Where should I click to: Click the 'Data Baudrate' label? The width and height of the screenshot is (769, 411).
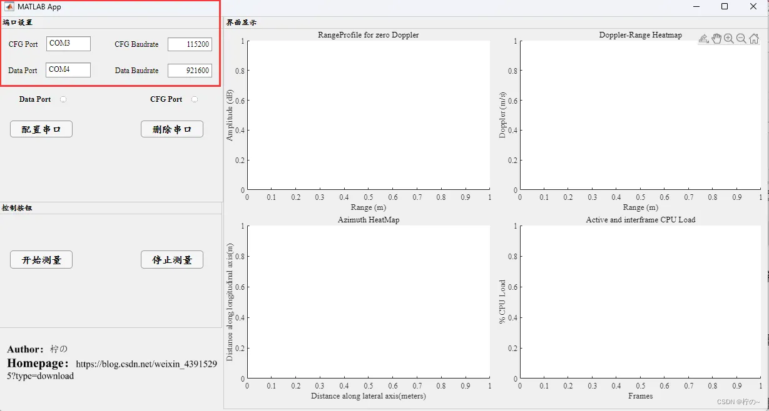136,71
